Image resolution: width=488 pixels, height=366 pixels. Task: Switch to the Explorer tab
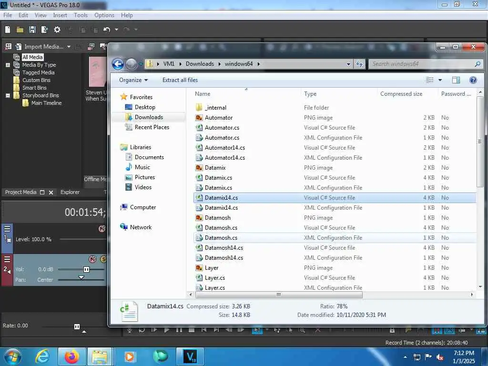click(70, 193)
